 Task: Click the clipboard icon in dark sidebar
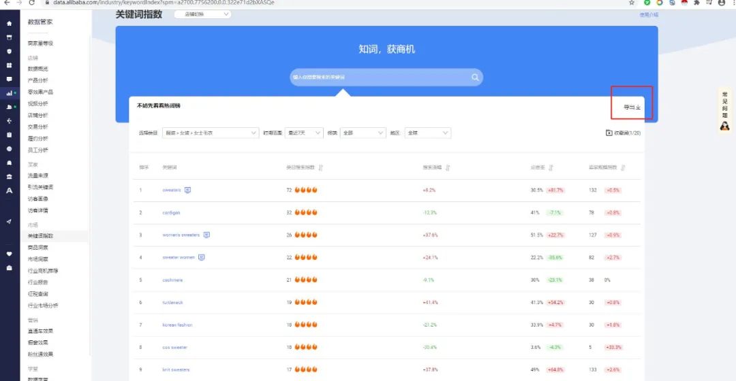tap(9, 135)
